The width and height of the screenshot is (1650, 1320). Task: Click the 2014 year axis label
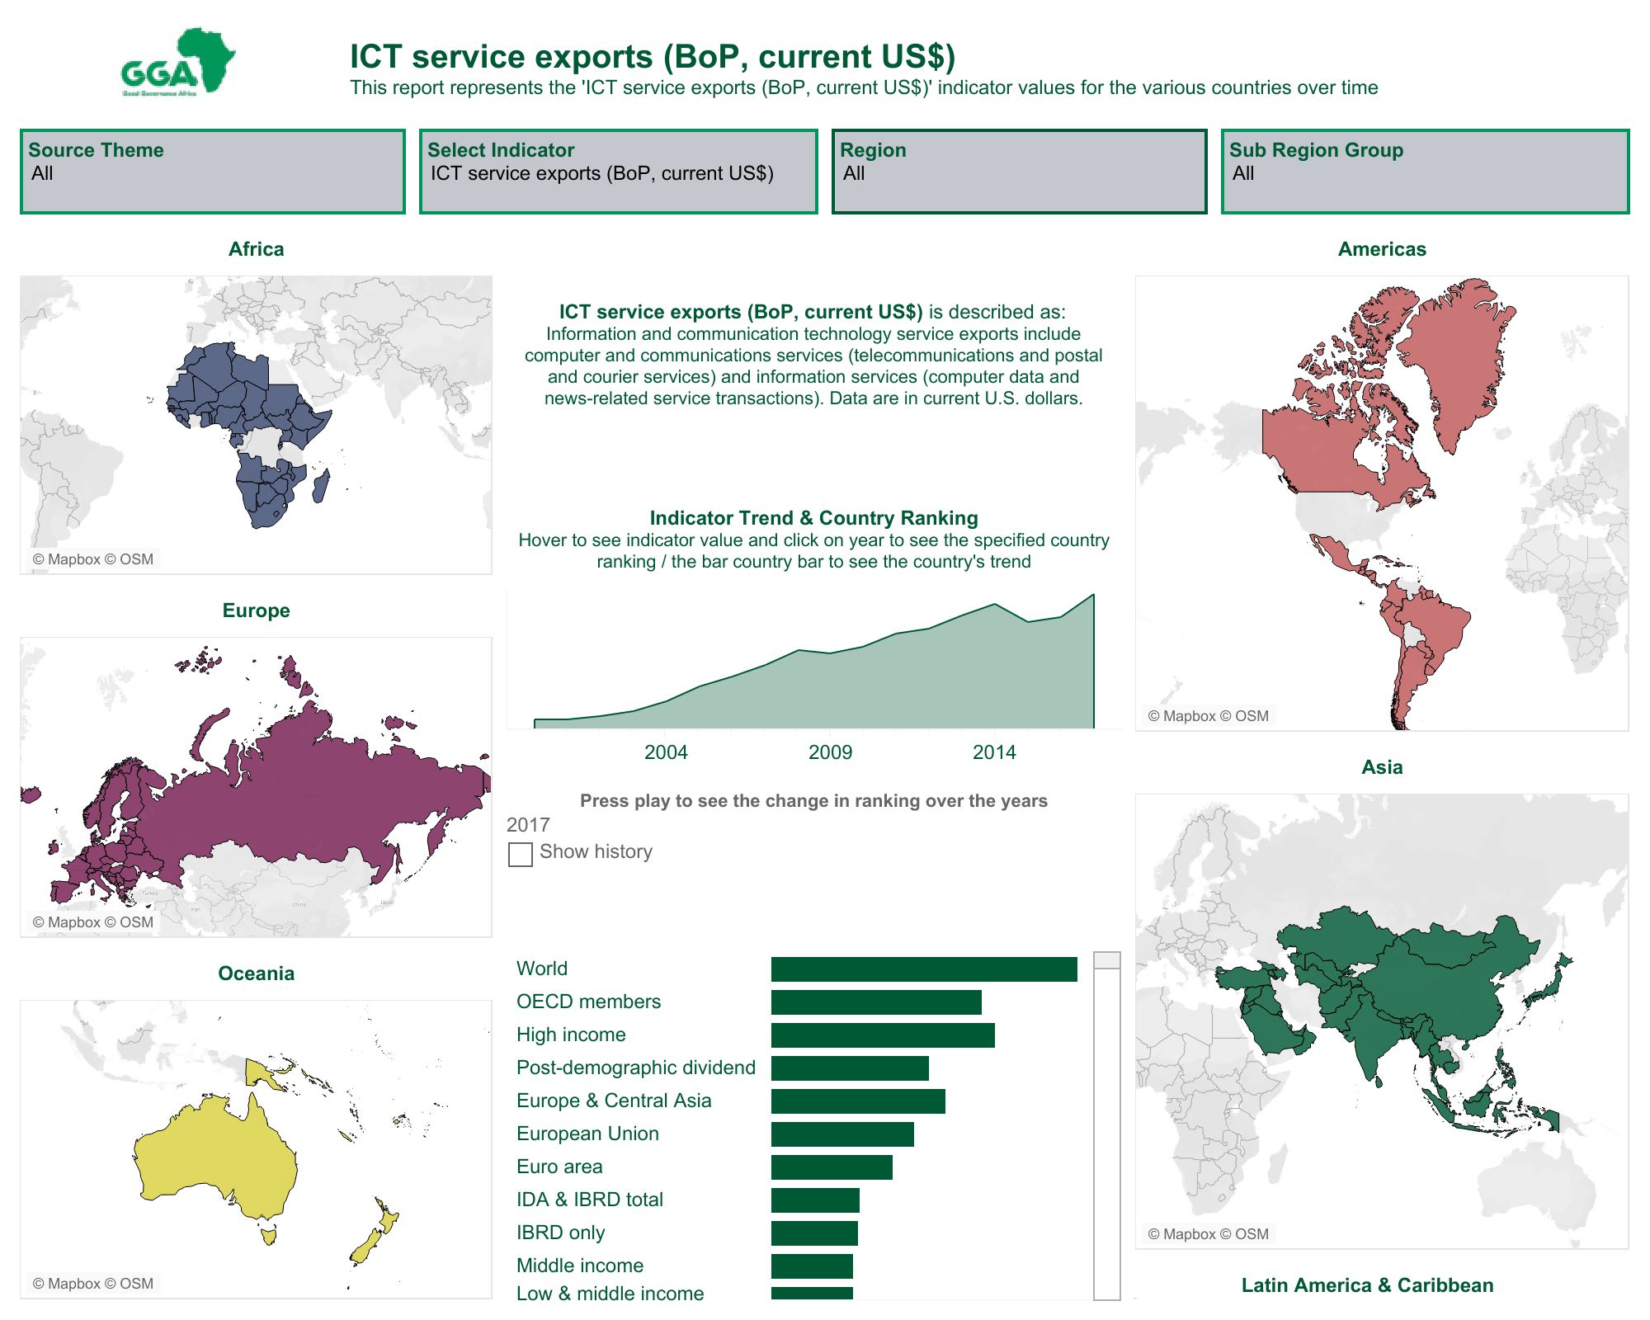pos(994,752)
